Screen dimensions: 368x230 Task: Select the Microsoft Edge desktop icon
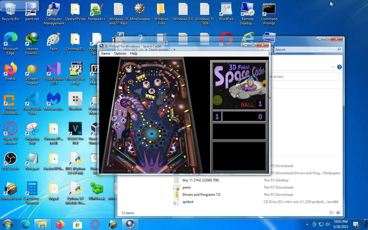pos(11,44)
